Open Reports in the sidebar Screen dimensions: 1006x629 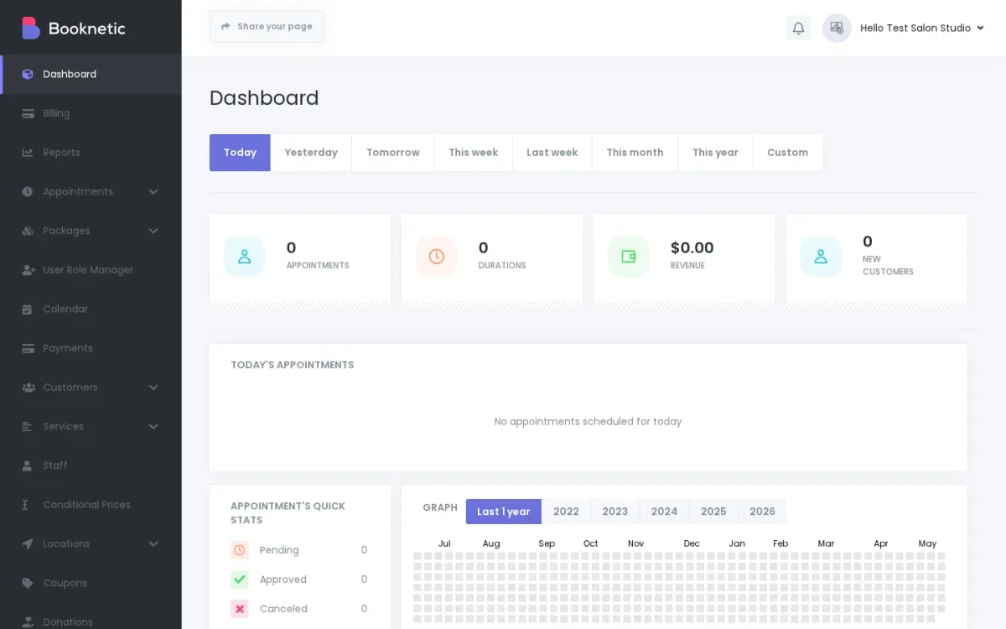(91, 153)
